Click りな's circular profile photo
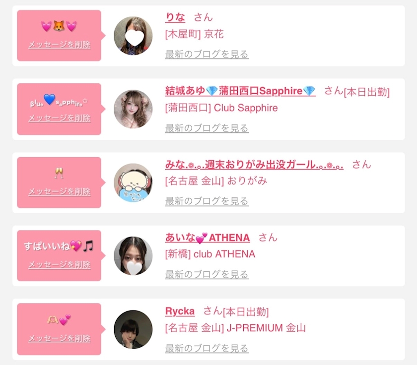Image resolution: width=417 pixels, height=365 pixels. (133, 36)
